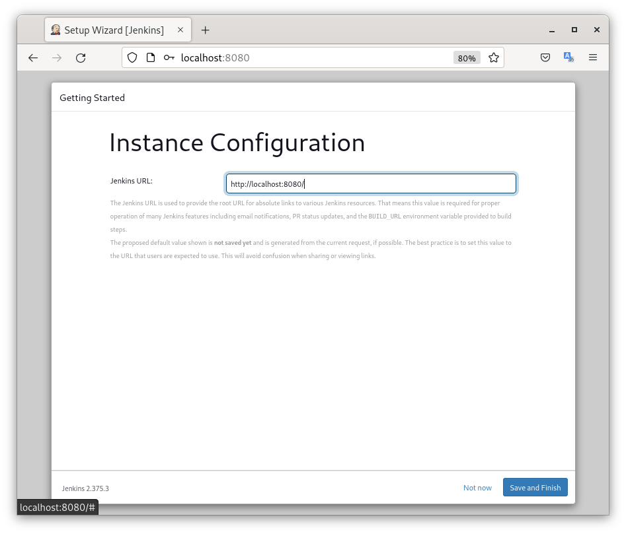
Task: Open the tracking protection shield icon
Action: 132,58
